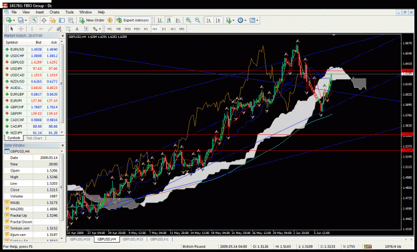Select GBPUSD row in Market Watch
The height and width of the screenshot is (252, 417).
click(31, 63)
